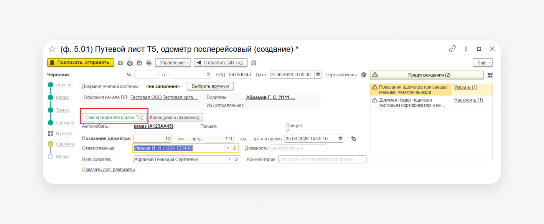Click Пользователь field Абрамов Геннадий Сергеевич
Screen dimensions: 544x224
[180, 159]
